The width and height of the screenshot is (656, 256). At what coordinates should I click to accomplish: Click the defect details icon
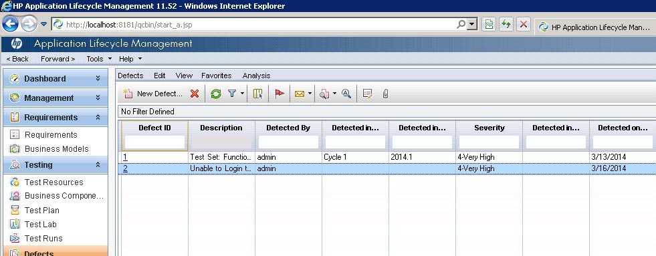pos(367,94)
